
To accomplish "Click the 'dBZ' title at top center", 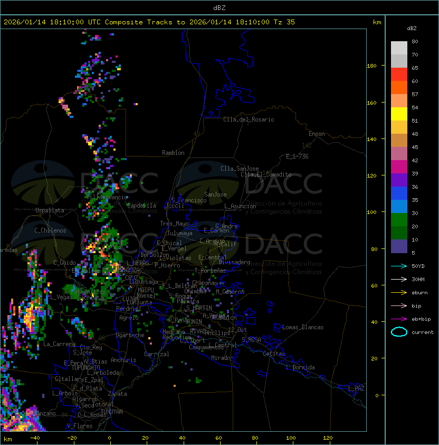I will click(x=219, y=8).
